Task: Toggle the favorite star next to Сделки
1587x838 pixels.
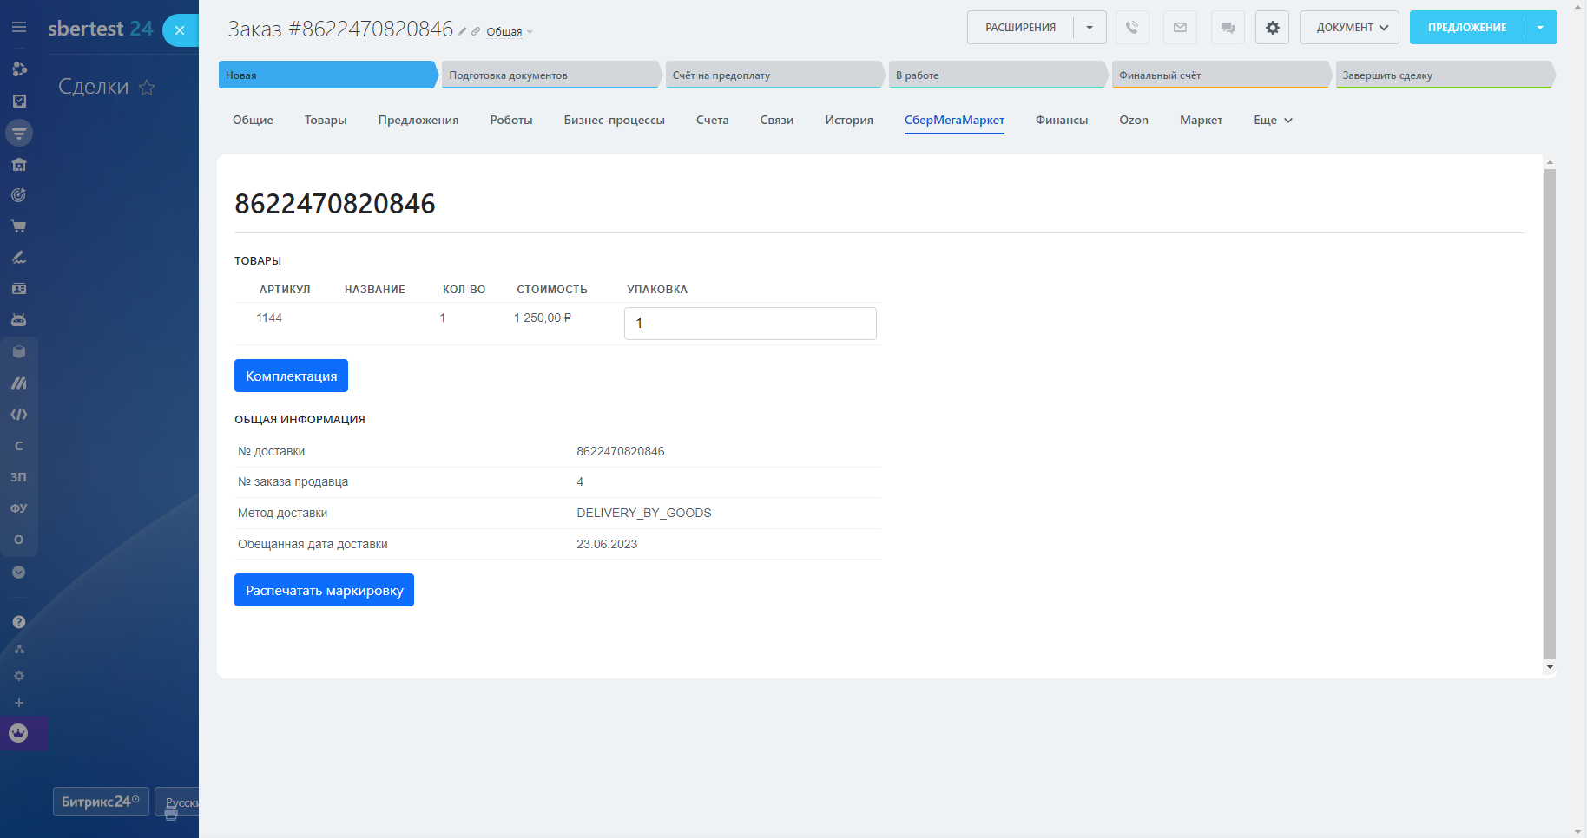Action: pyautogui.click(x=148, y=88)
